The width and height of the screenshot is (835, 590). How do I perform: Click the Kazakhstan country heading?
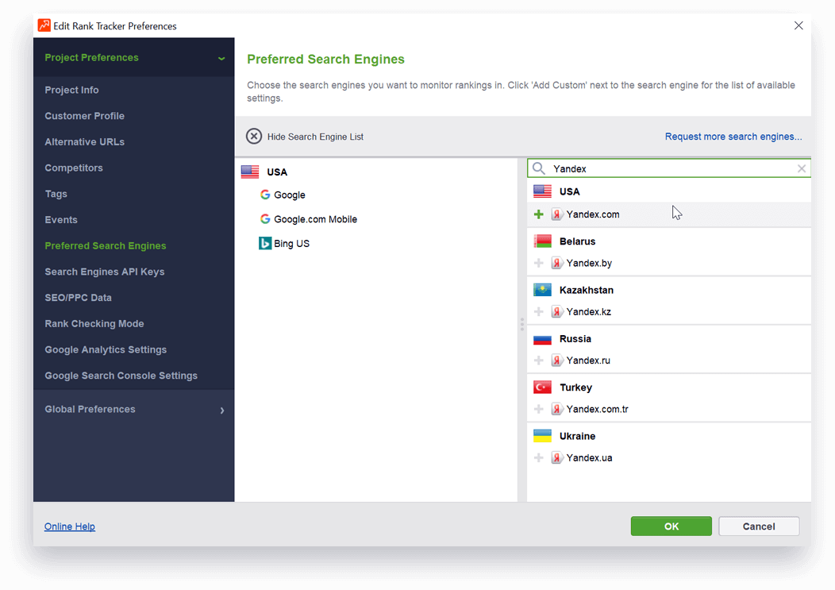(587, 290)
